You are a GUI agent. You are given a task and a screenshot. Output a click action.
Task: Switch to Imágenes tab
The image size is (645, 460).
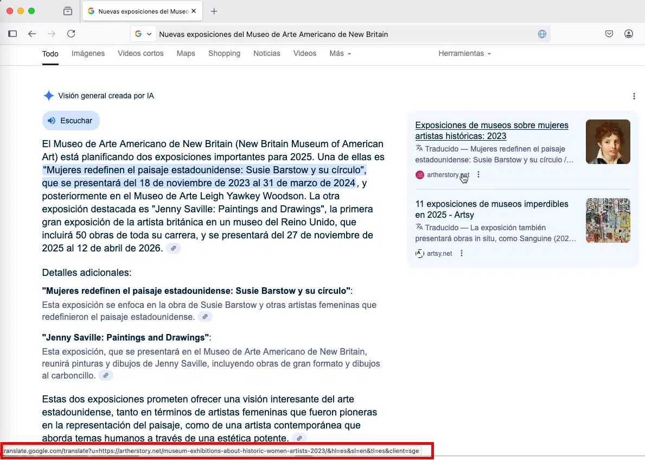tap(88, 53)
